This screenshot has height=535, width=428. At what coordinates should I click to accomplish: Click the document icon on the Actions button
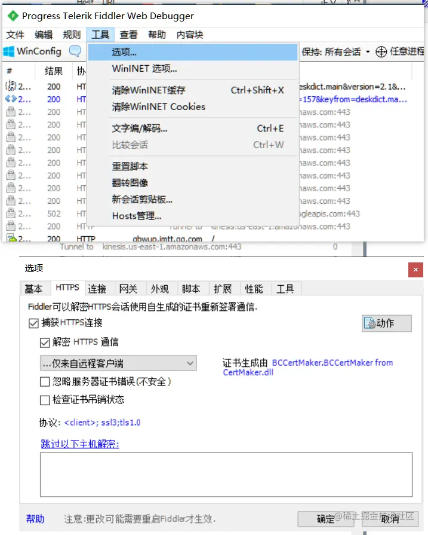[370, 323]
